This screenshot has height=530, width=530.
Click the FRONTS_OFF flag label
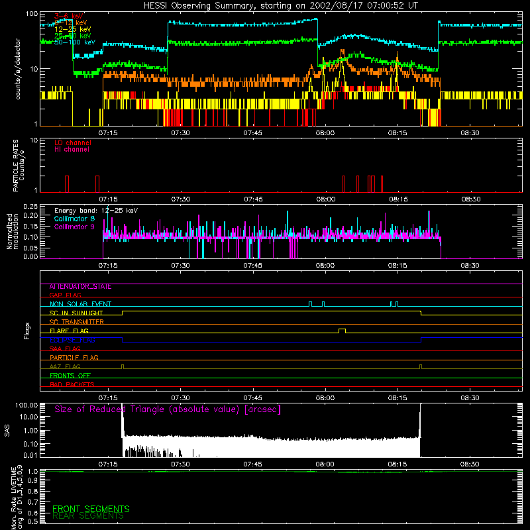(x=70, y=376)
